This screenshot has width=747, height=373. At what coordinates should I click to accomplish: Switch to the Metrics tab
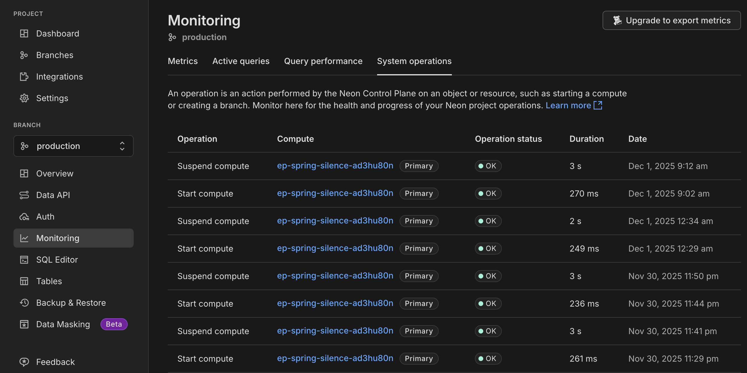[x=183, y=61]
